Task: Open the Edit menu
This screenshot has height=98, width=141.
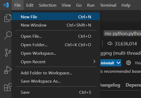Action: pos(30,5)
